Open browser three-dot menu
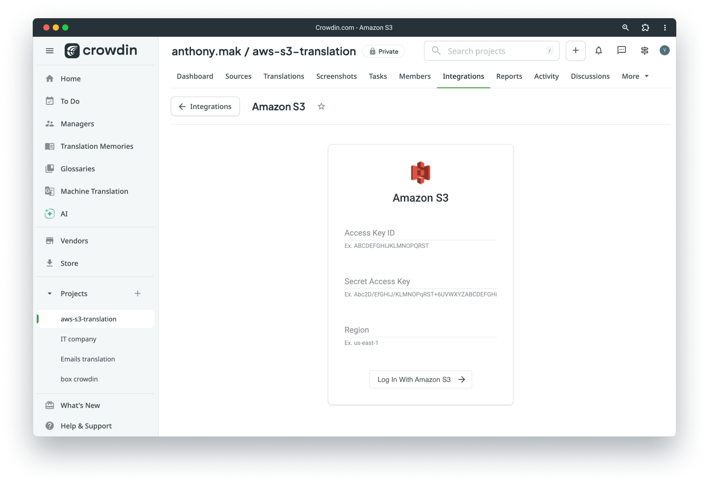 click(665, 28)
